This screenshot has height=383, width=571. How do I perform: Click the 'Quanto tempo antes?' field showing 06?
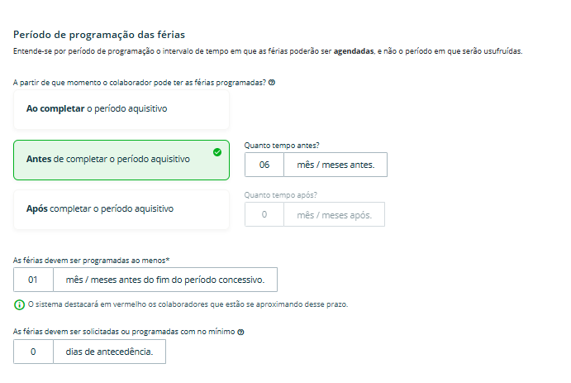pyautogui.click(x=264, y=165)
